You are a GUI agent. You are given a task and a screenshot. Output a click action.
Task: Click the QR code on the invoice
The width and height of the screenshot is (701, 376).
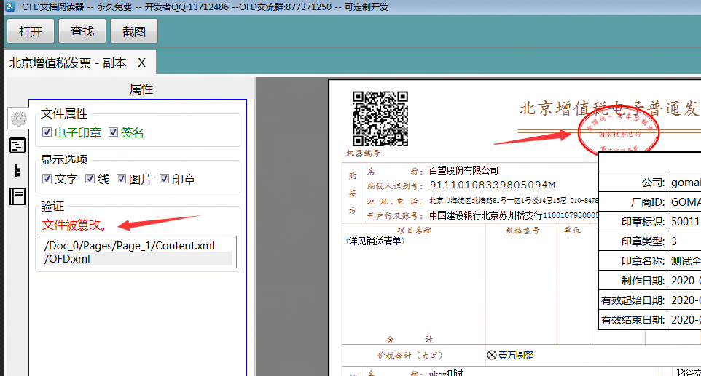pyautogui.click(x=380, y=119)
